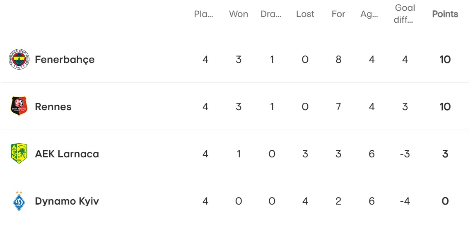Select the Goal difference column header

[405, 14]
